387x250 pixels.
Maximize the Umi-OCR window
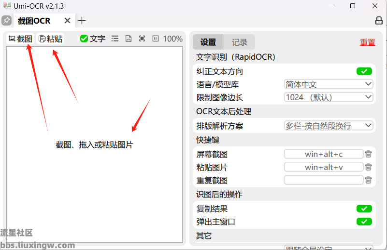tap(353, 6)
